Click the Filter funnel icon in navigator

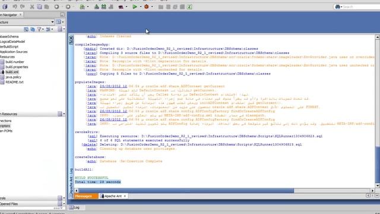click(39, 29)
